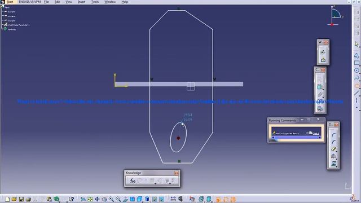Open the Window menu

(110, 2)
